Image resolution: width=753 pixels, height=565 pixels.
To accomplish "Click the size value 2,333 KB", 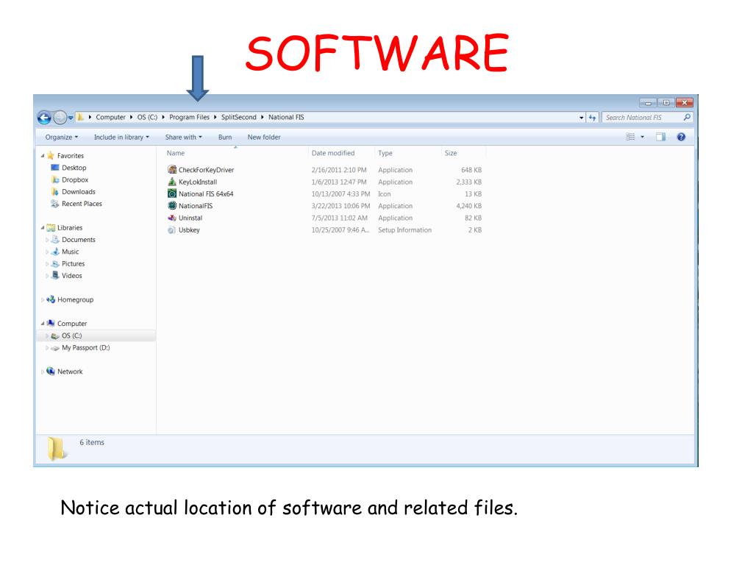I will click(468, 182).
